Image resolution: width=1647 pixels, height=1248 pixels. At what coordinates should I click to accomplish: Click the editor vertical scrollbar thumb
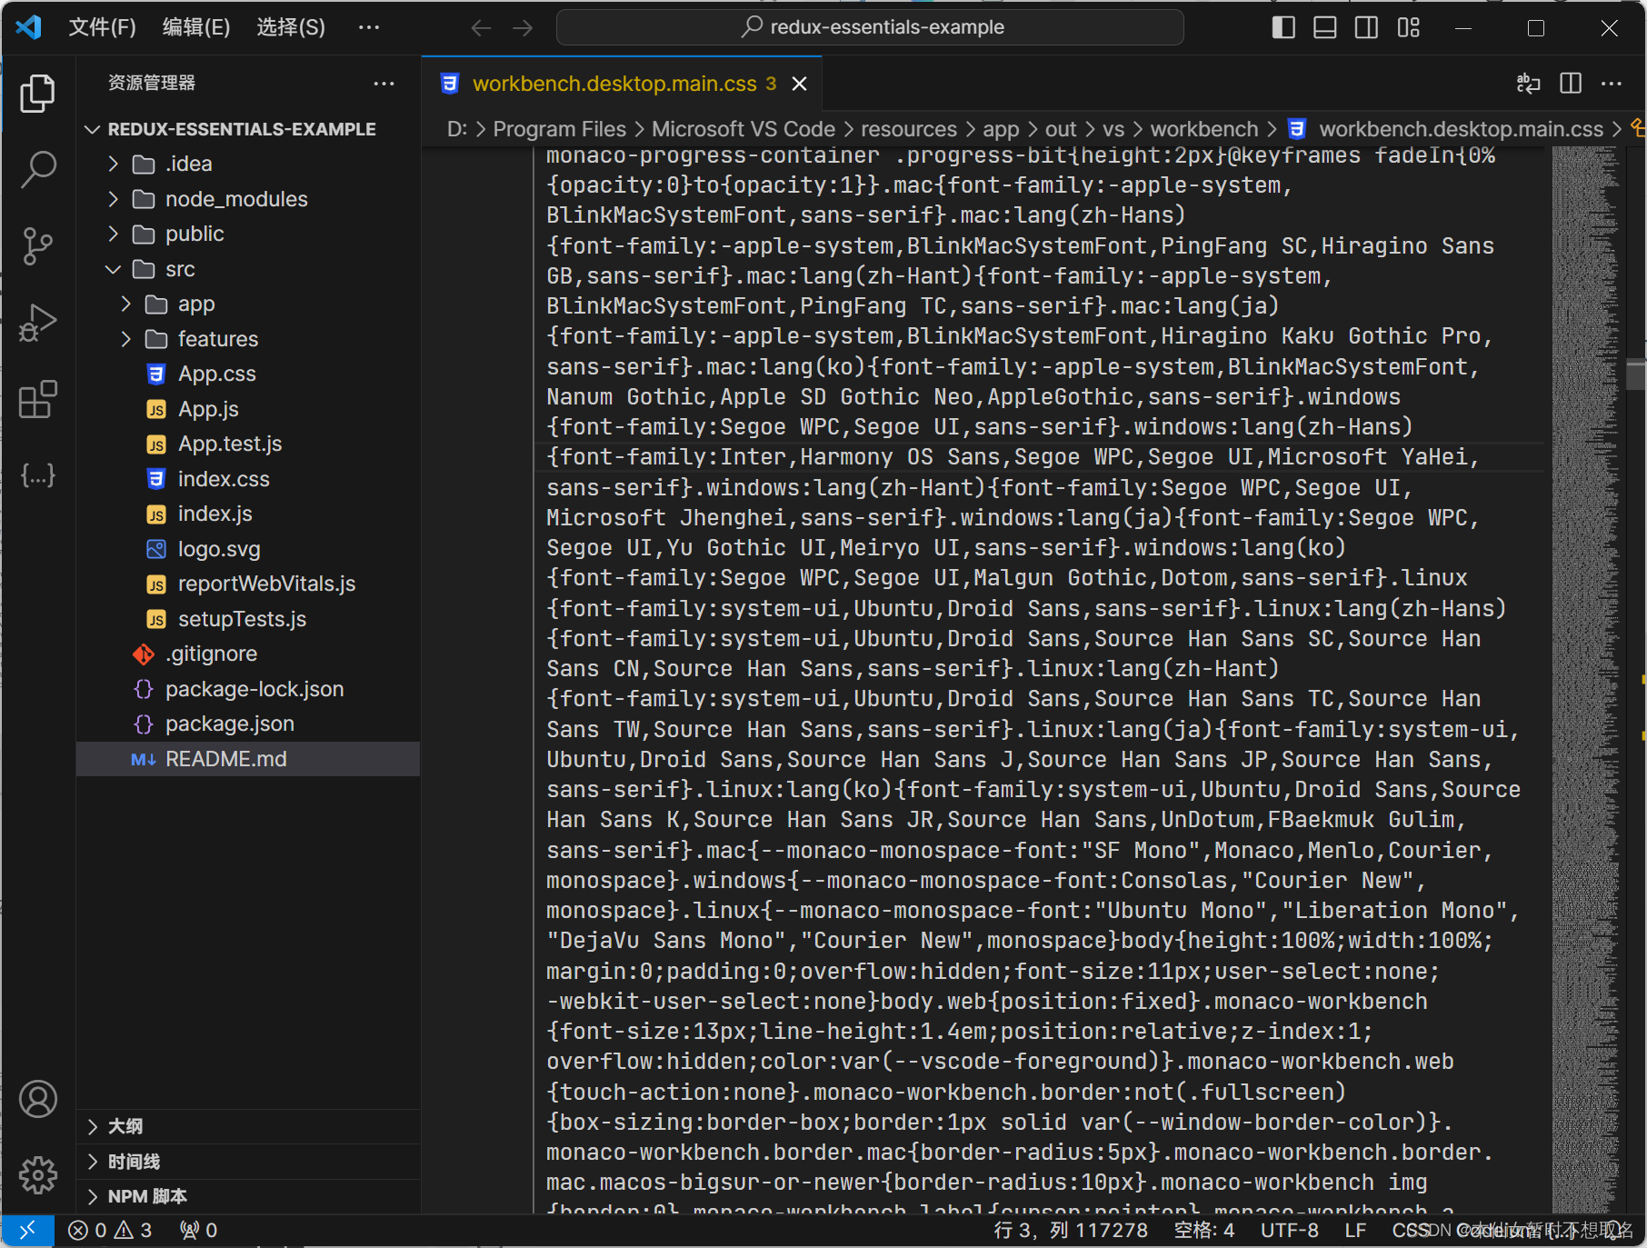click(1636, 374)
